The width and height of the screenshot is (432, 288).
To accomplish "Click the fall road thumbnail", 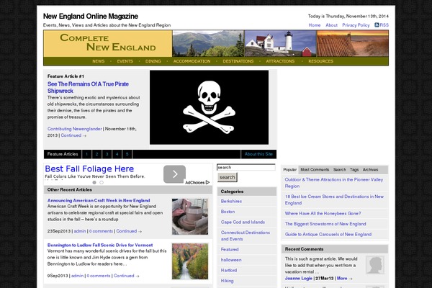I will click(x=190, y=261).
